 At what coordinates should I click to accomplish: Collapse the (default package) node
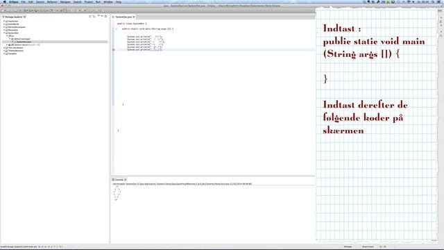tap(10, 39)
